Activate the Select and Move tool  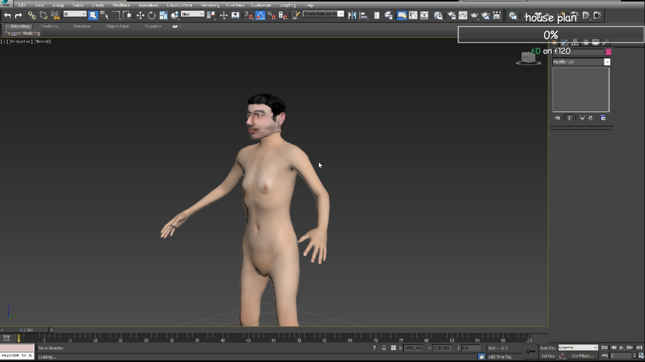(140, 16)
